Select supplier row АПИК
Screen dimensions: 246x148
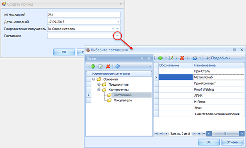coord(201,96)
